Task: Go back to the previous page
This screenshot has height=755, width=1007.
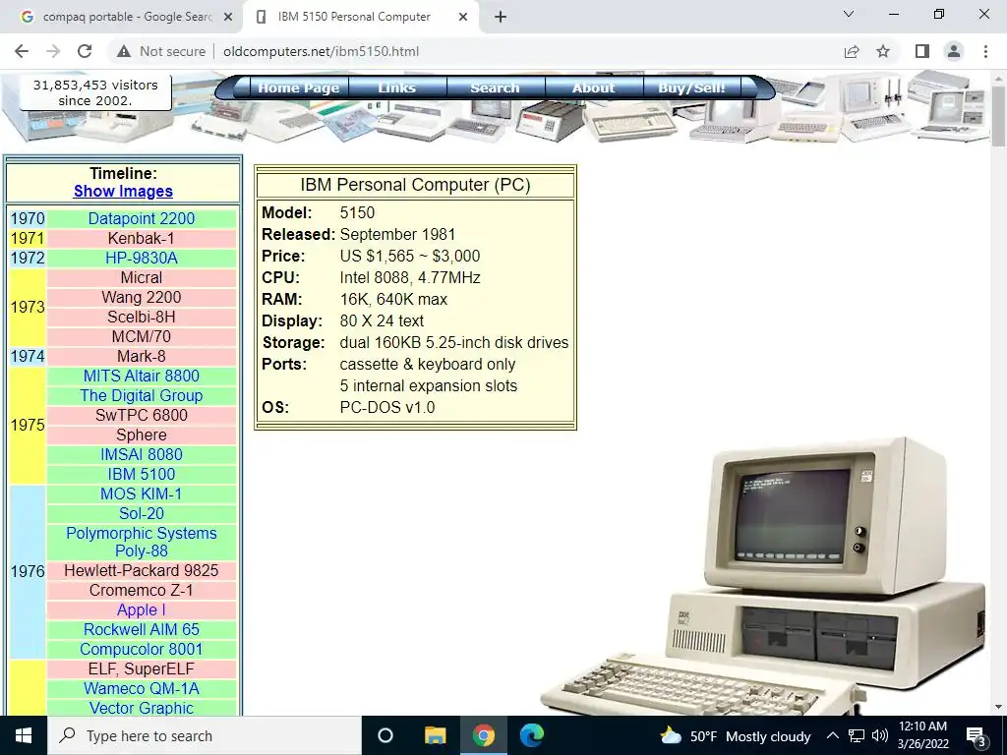Action: pyautogui.click(x=22, y=51)
